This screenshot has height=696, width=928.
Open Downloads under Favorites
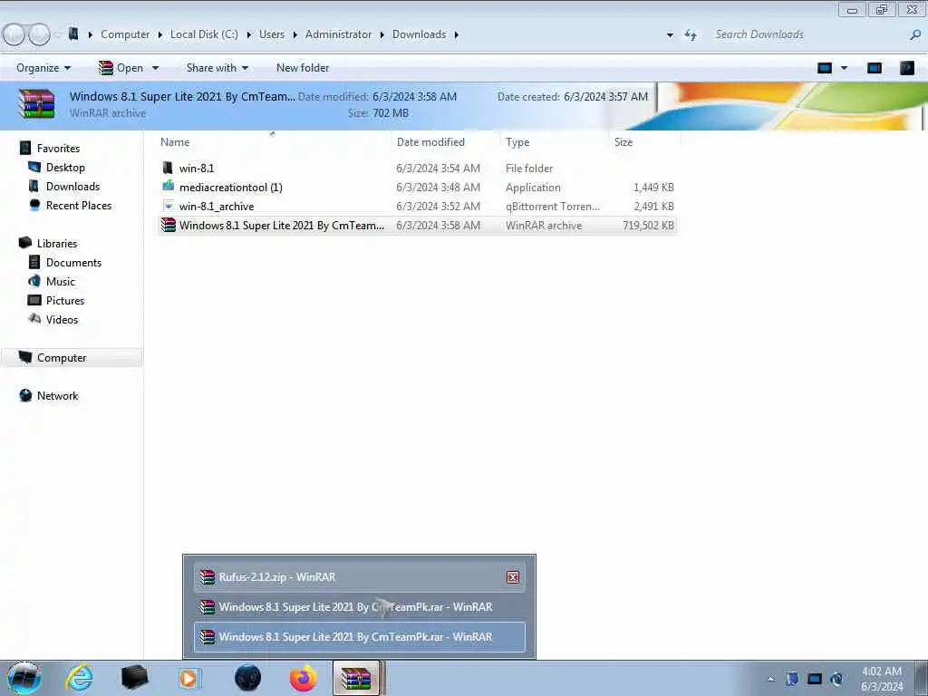pyautogui.click(x=72, y=187)
